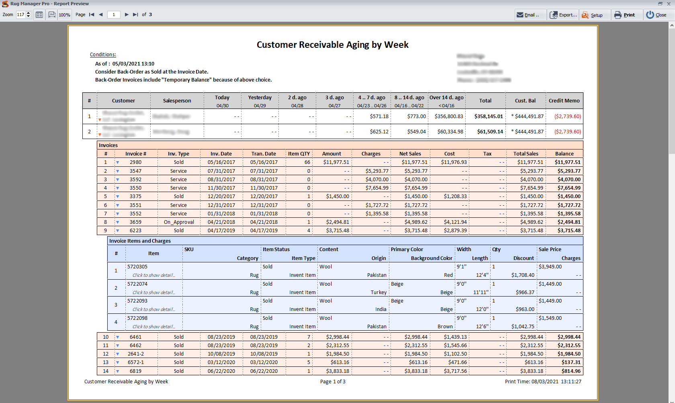Viewport: 675px width, 403px height.
Task: Go to next page arrow
Action: click(x=127, y=15)
